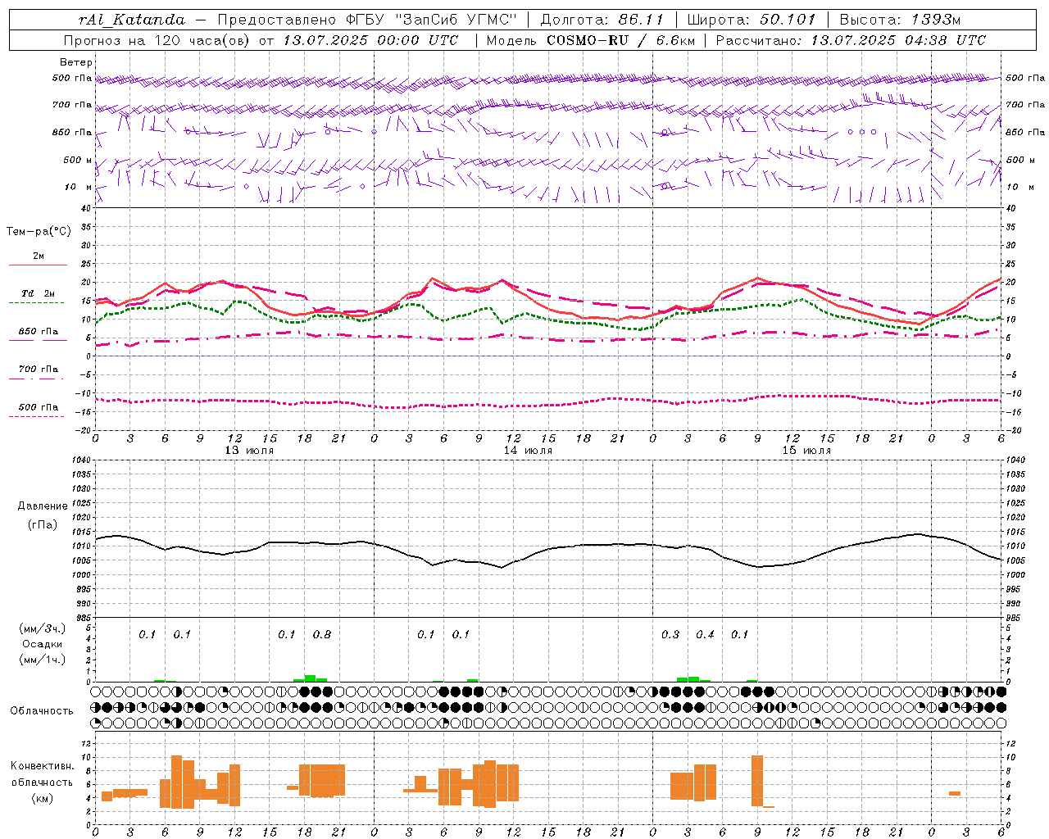Click the Облачность cloud cover label

point(42,710)
